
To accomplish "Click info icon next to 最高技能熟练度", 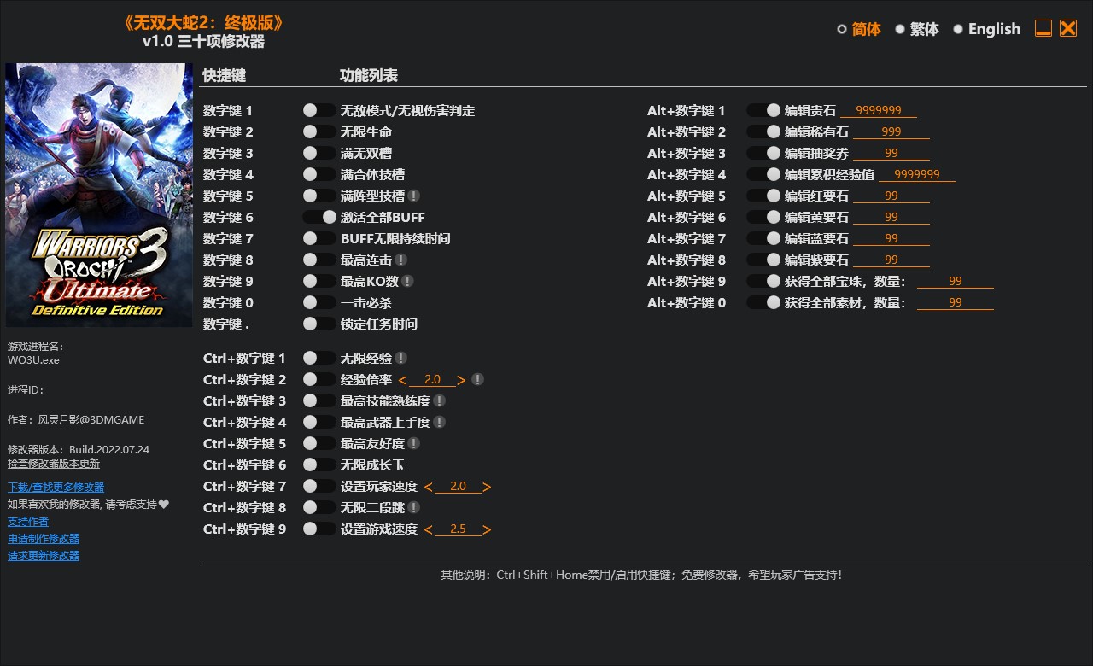I will [x=439, y=400].
